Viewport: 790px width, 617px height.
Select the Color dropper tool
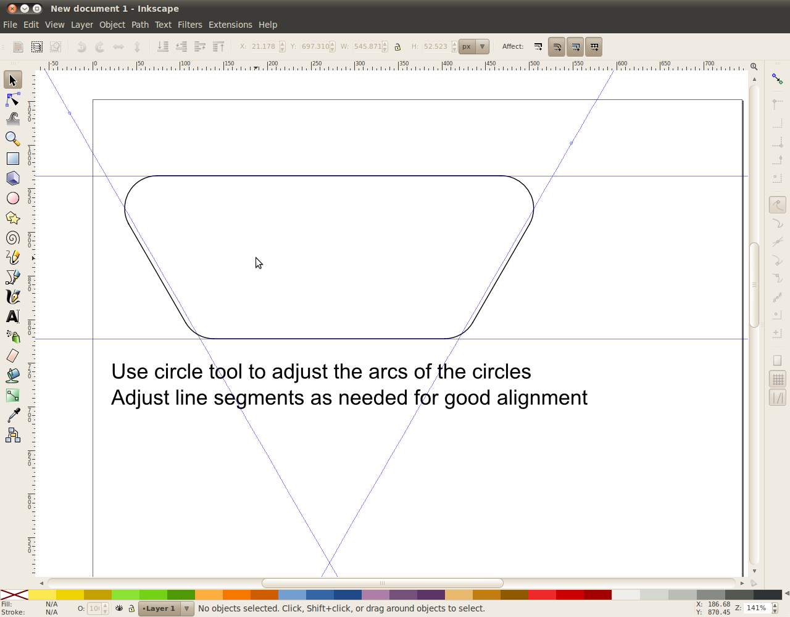point(13,415)
